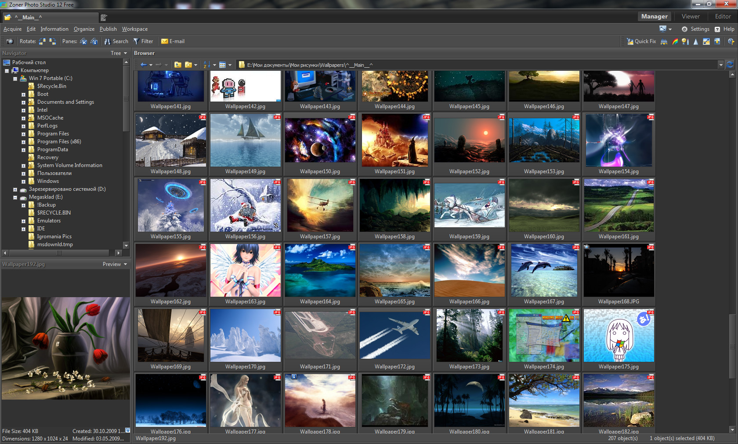Switch to the Viewer tab
738x444 pixels.
point(691,16)
